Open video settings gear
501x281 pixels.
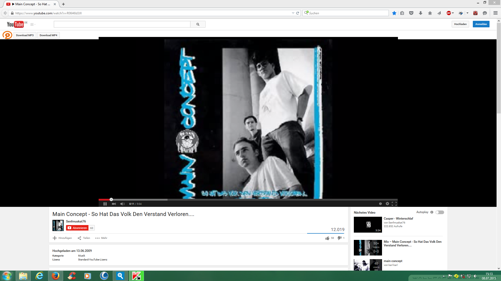coord(387,204)
